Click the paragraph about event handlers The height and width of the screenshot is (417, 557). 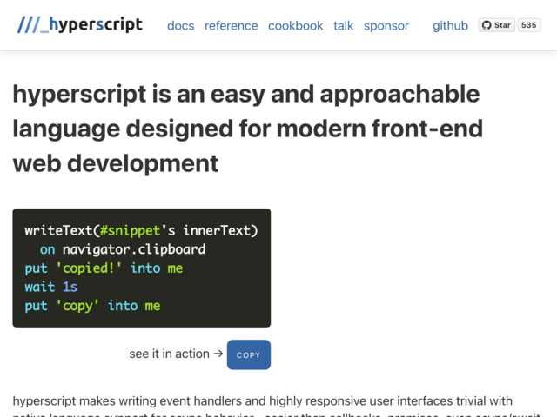click(x=263, y=402)
